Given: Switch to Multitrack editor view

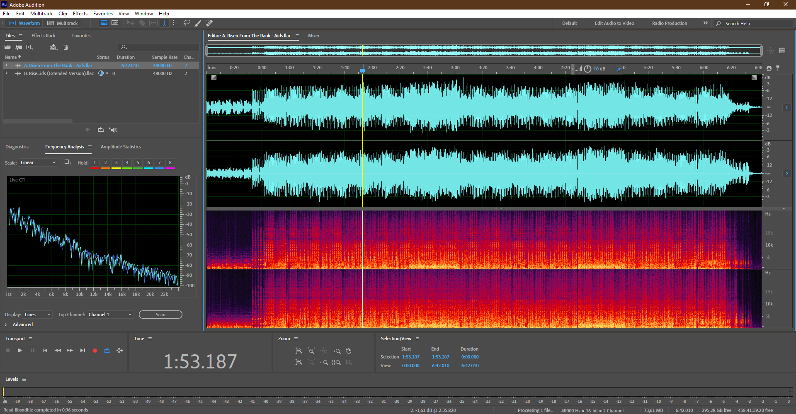Looking at the screenshot, I should pos(63,23).
